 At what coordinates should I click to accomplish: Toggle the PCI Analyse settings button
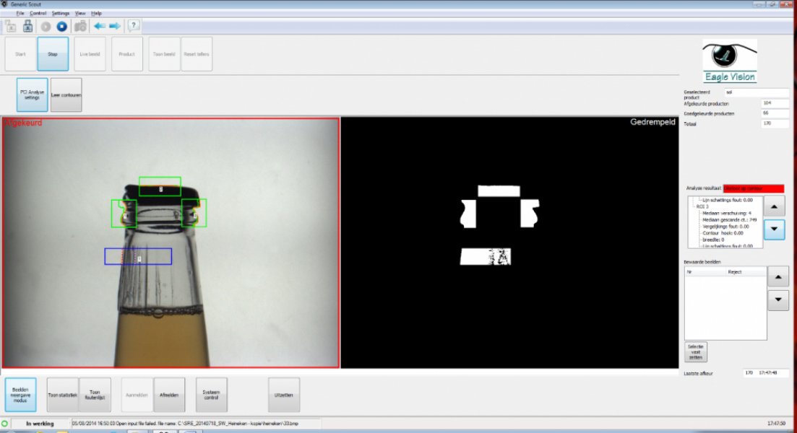[x=32, y=95]
